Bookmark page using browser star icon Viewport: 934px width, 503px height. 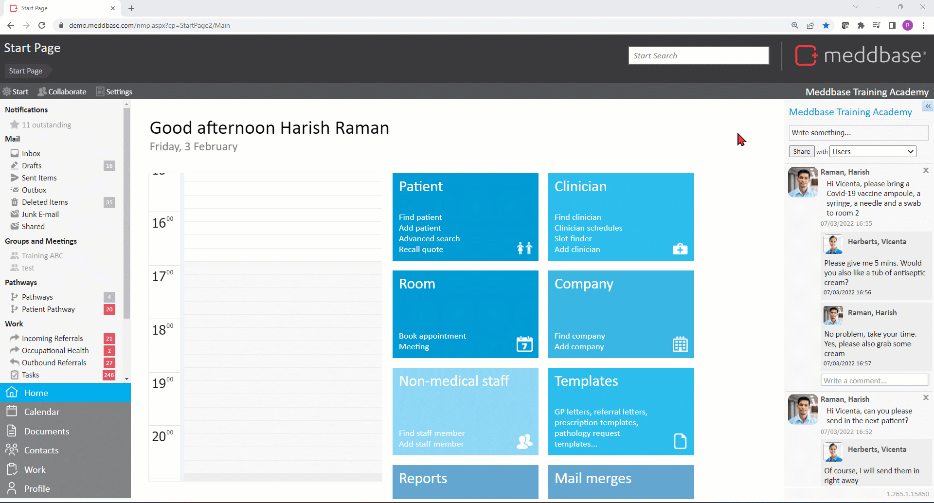coord(826,25)
